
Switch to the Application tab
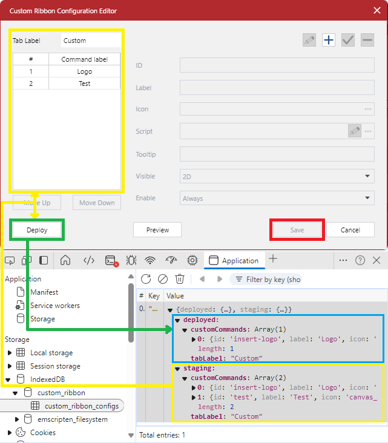pyautogui.click(x=234, y=260)
